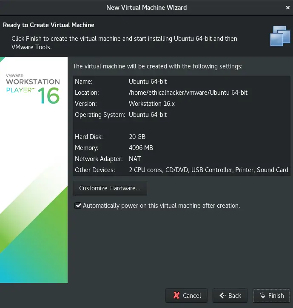Click the Memory: label
This screenshot has height=308, width=293.
[x=86, y=148]
